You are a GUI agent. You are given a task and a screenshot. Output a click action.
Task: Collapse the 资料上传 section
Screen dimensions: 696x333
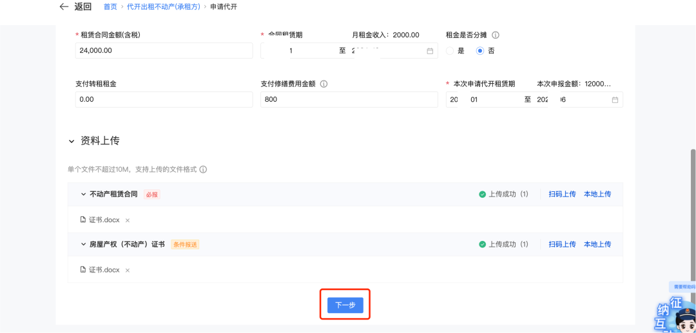point(72,141)
